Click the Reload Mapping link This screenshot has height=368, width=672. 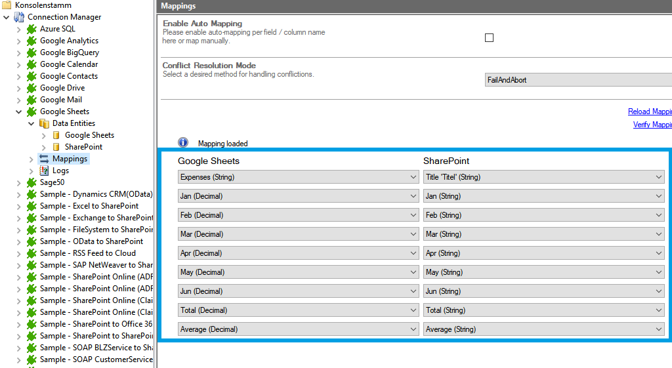pyautogui.click(x=649, y=112)
